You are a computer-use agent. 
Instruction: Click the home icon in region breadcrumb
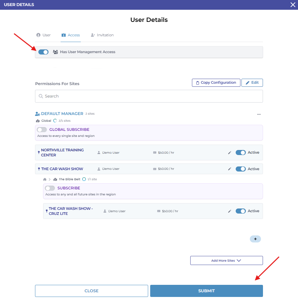[45, 179]
